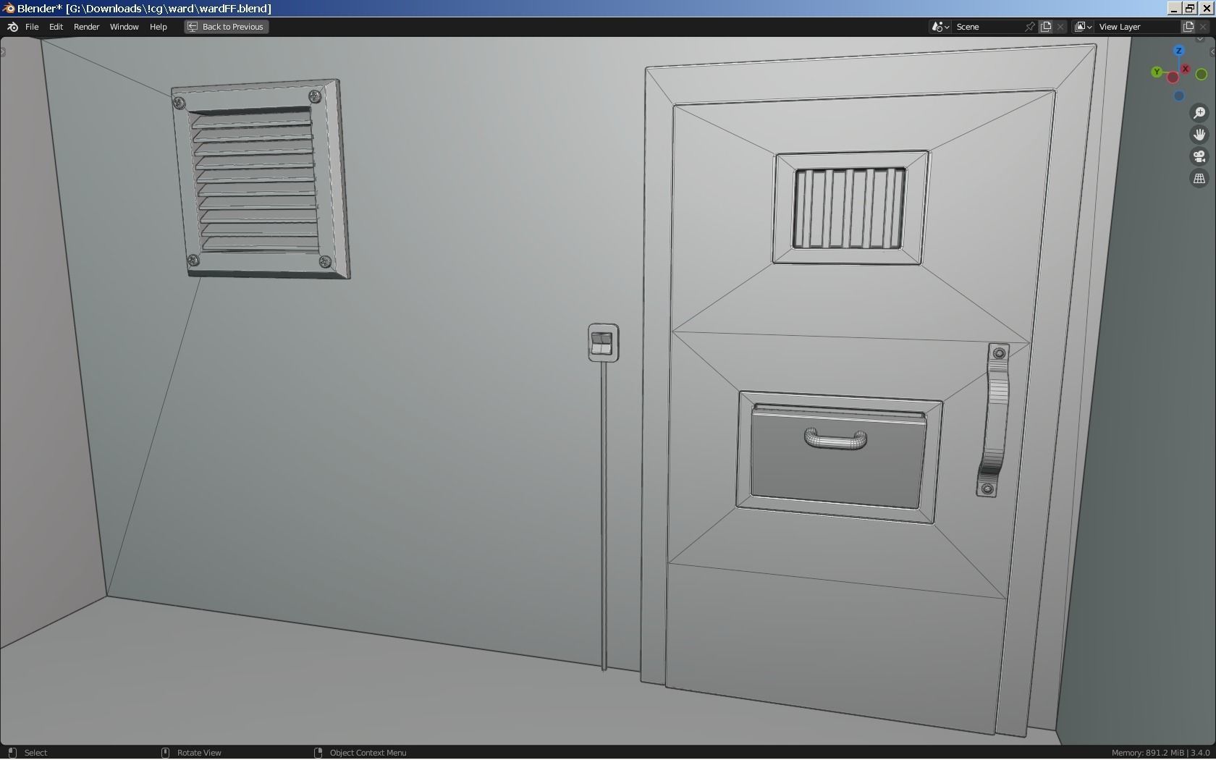
Task: Click the pan view hand icon
Action: click(1199, 135)
